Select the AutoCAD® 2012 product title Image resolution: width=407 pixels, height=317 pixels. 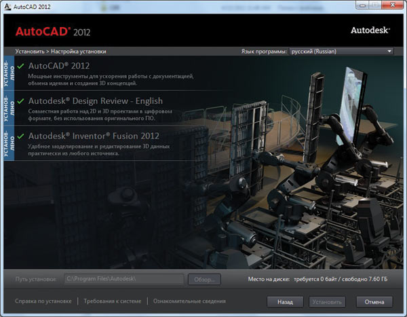pos(59,66)
